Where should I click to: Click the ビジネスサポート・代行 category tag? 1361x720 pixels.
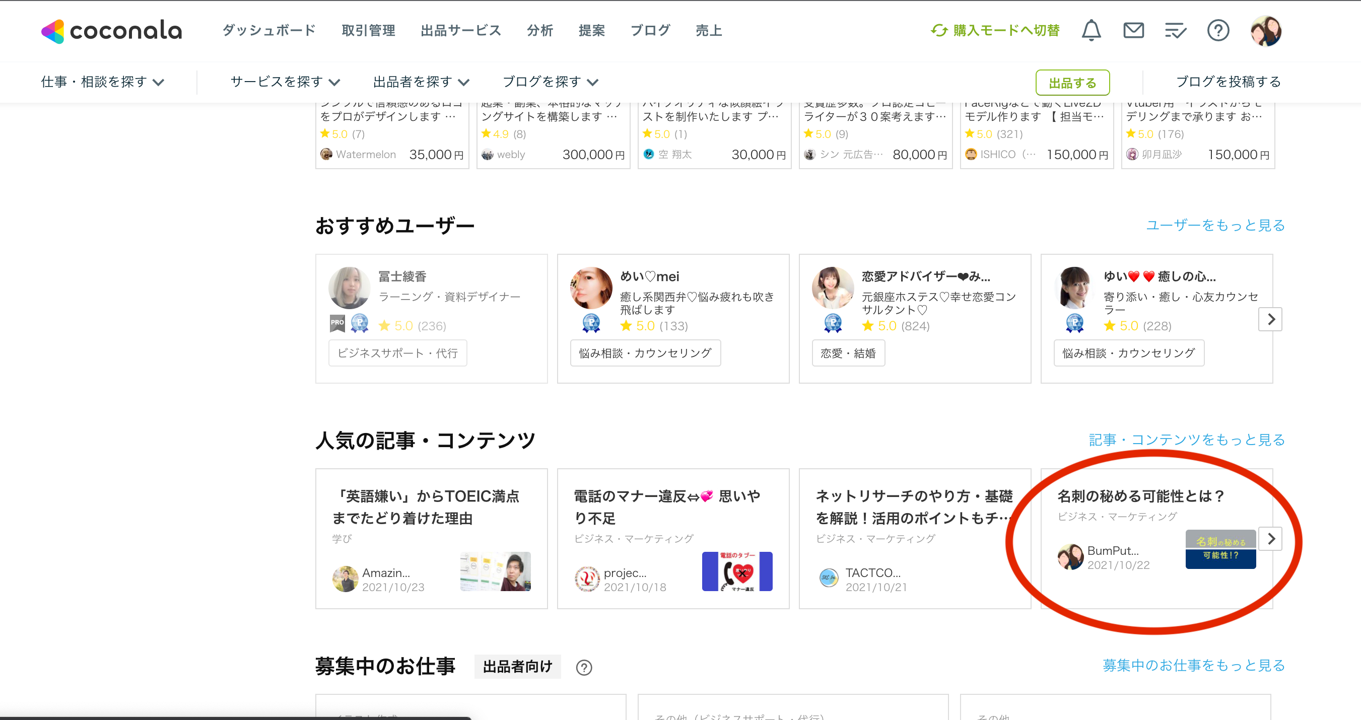point(397,353)
